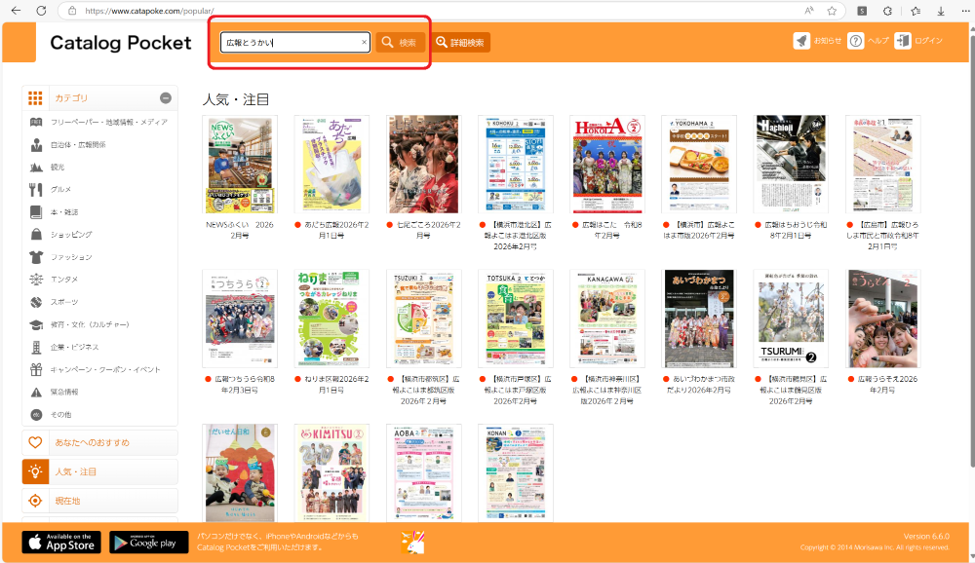This screenshot has width=975, height=563.
Task: Click the ログイン door icon
Action: click(x=903, y=41)
